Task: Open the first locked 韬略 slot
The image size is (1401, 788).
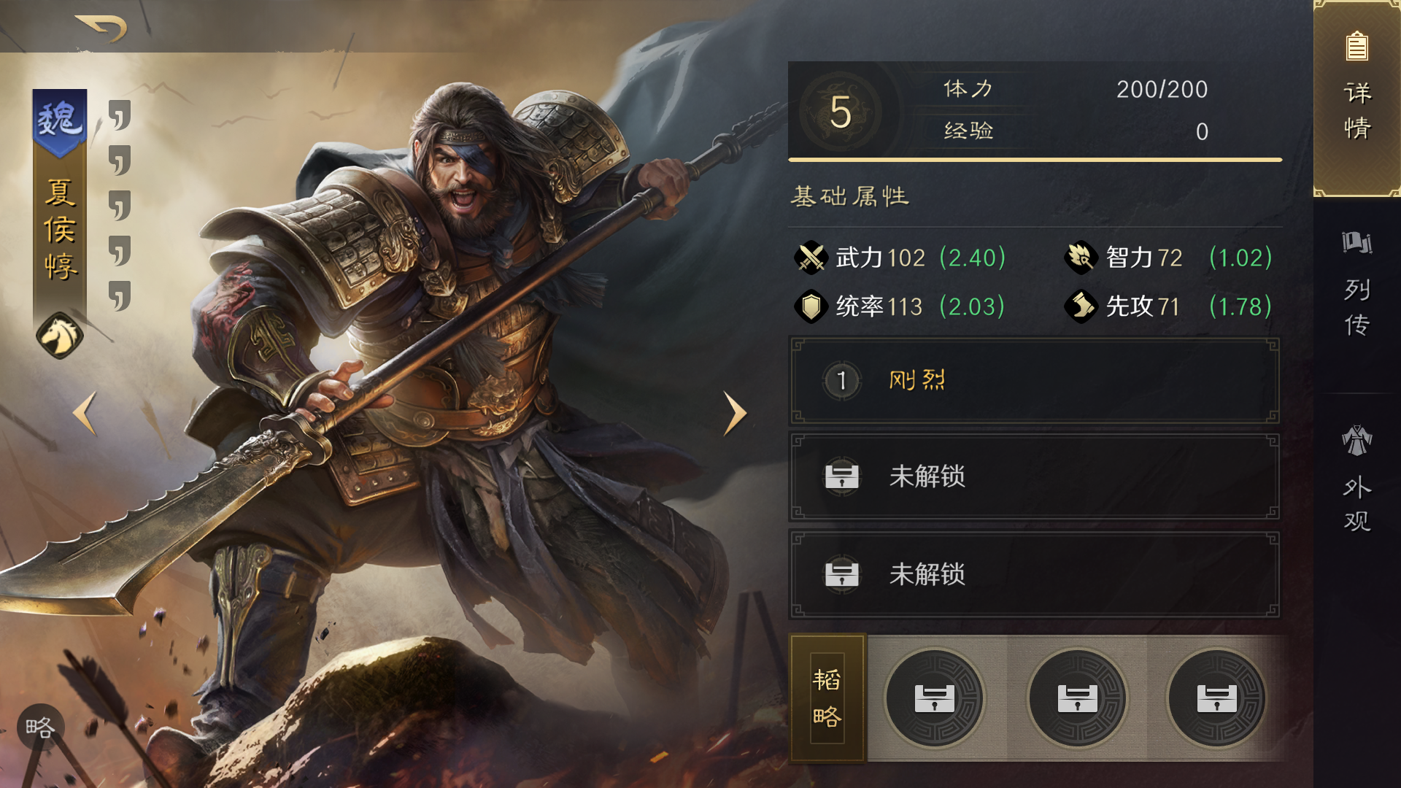Action: pos(935,698)
